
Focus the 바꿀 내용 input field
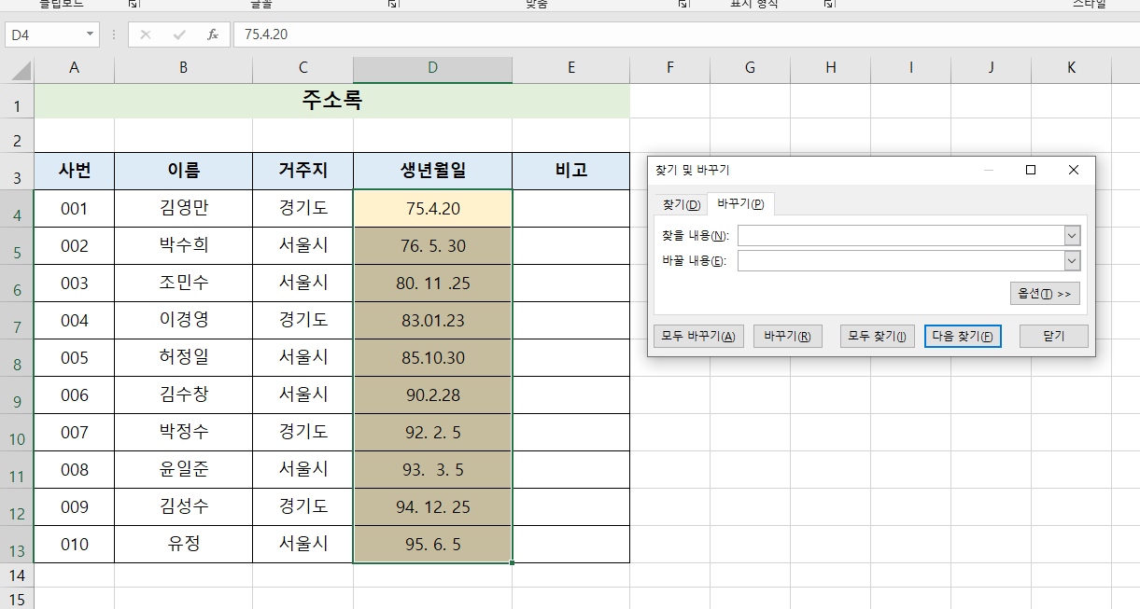coord(901,260)
